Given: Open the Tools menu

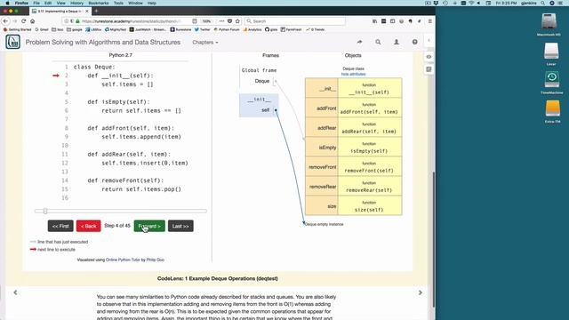Looking at the screenshot, I should pos(118,3).
